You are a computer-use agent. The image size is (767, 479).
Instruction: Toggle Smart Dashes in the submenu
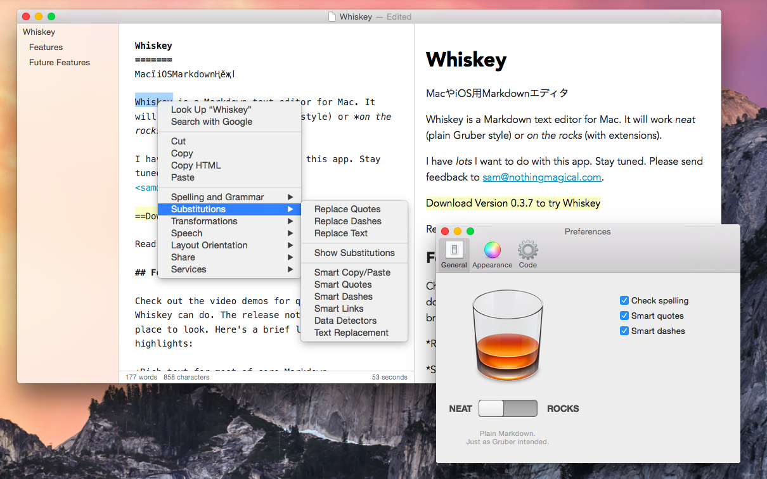pyautogui.click(x=354, y=297)
